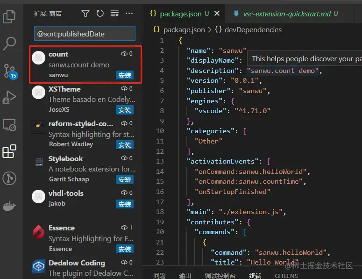Click the "version" key on line 5
Screen dimensions: 362x279
(204, 80)
